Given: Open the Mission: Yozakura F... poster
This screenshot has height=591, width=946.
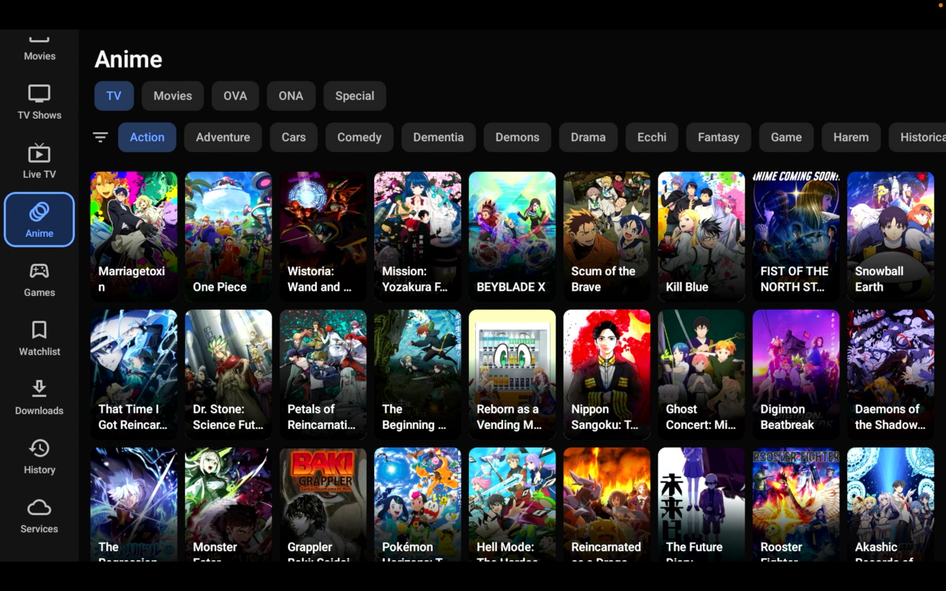Looking at the screenshot, I should [x=418, y=236].
